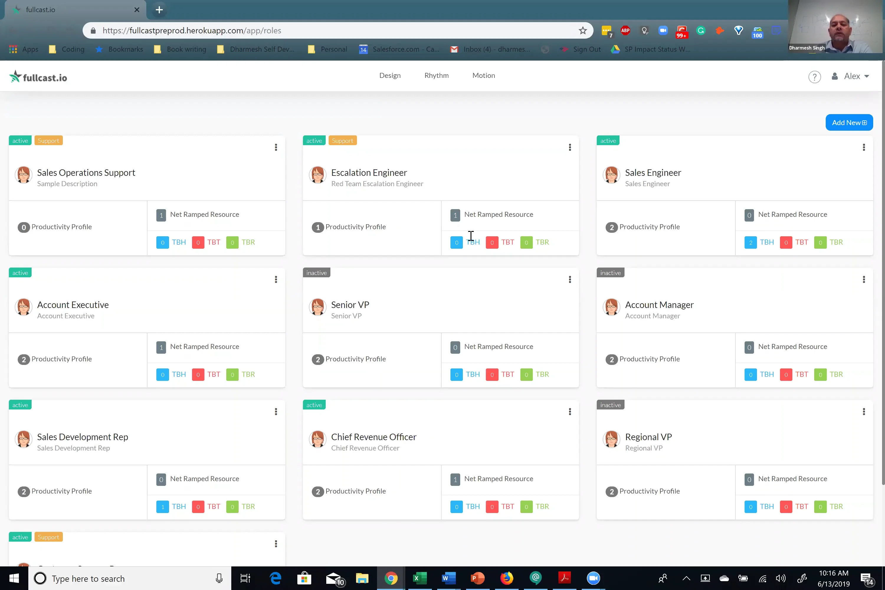885x590 pixels.
Task: Click the Support tag on Escalation Engineer card
Action: point(342,140)
